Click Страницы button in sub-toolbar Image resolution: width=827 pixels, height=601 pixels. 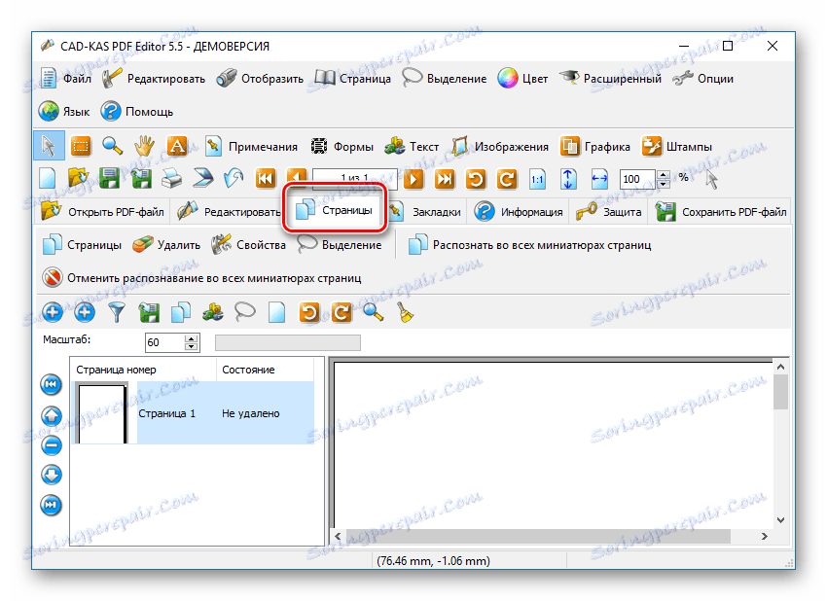click(x=82, y=245)
